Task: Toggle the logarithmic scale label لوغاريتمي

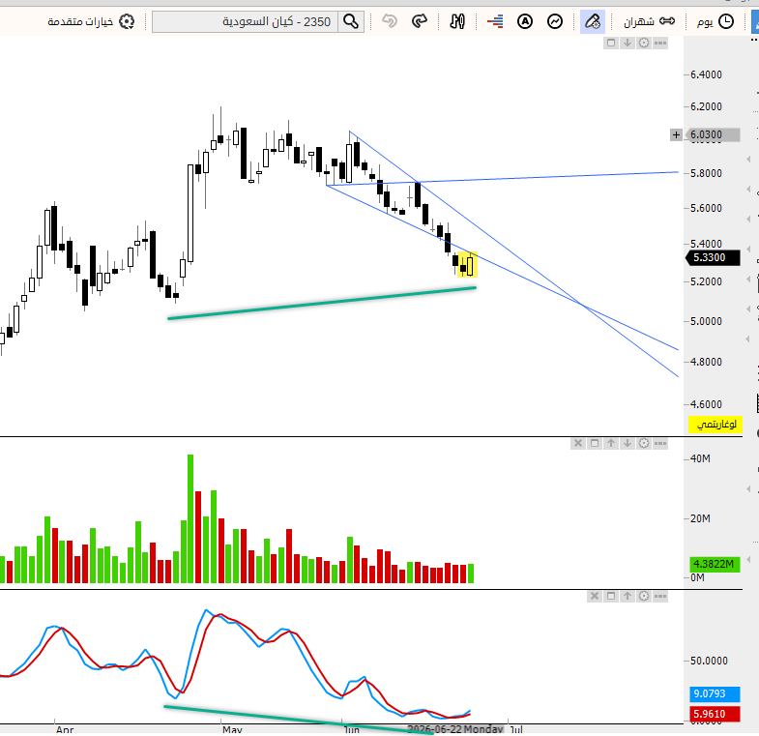Action: pos(715,425)
